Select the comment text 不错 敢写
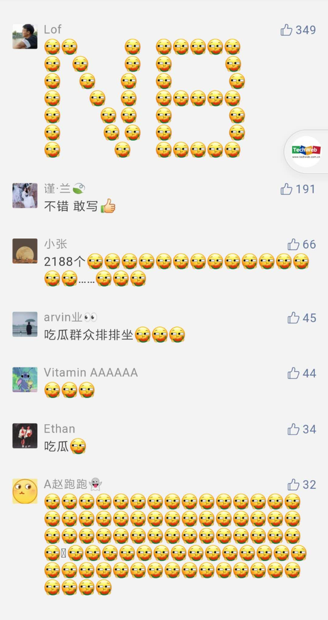The height and width of the screenshot is (620, 328). [71, 206]
